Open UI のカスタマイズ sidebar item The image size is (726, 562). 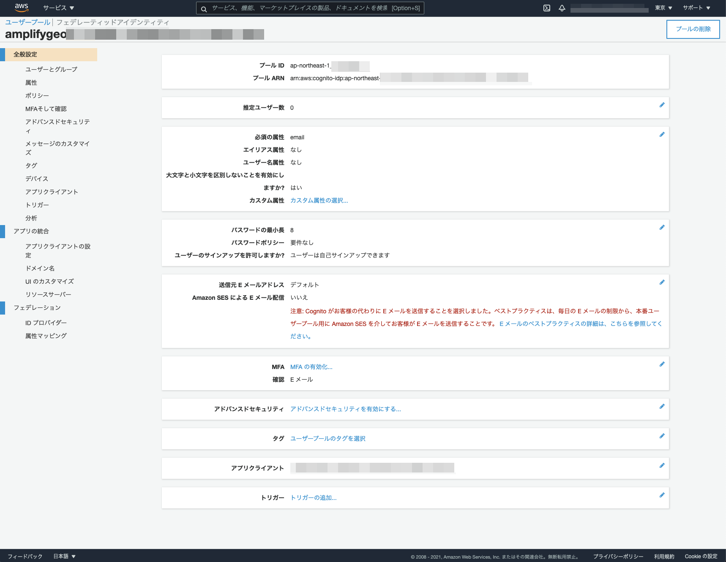click(x=49, y=282)
